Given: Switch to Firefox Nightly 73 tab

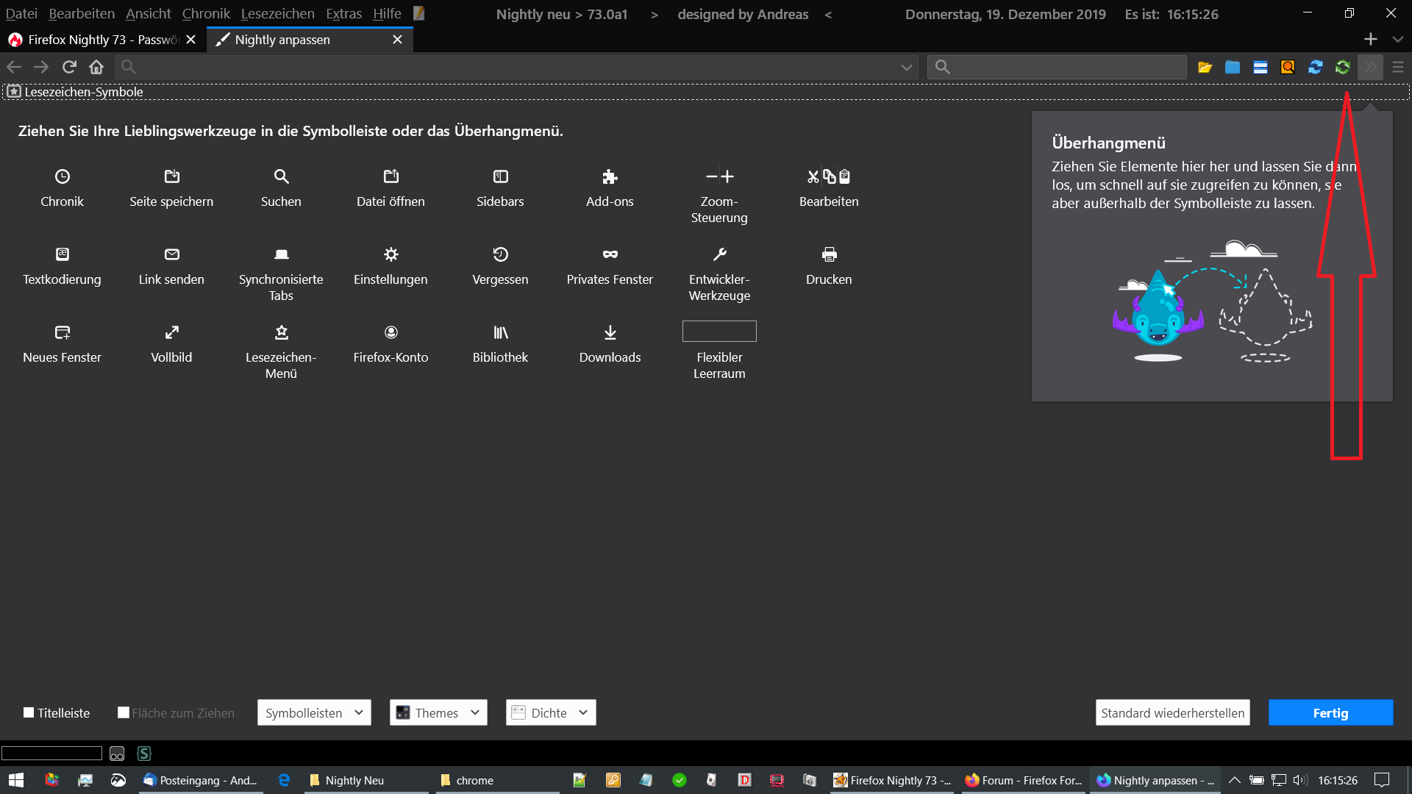Looking at the screenshot, I should click(96, 40).
